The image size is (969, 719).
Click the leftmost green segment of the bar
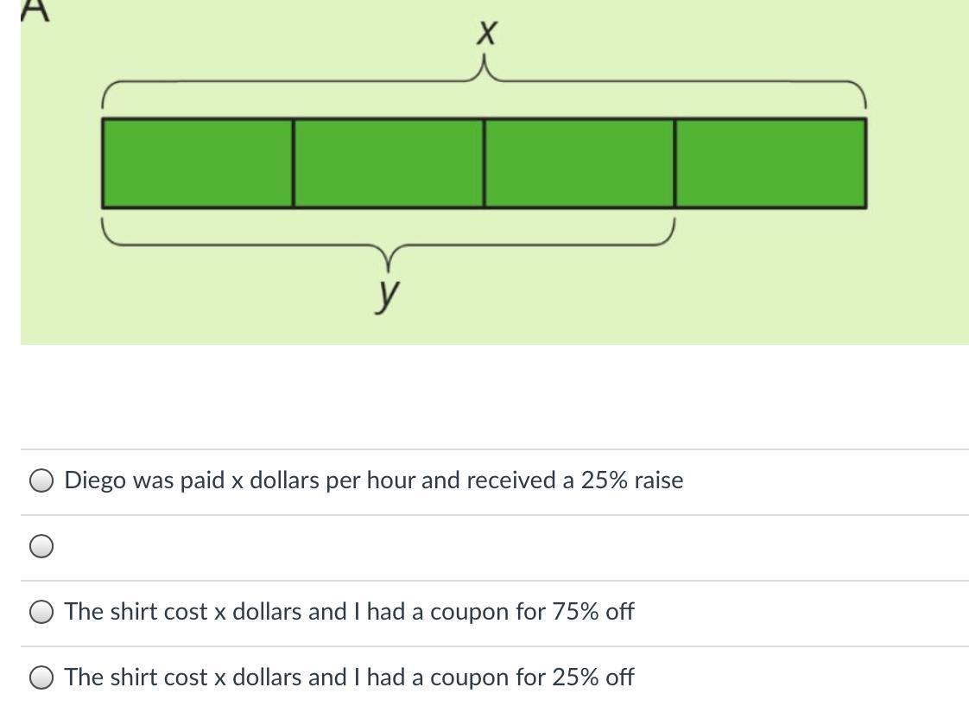click(198, 163)
